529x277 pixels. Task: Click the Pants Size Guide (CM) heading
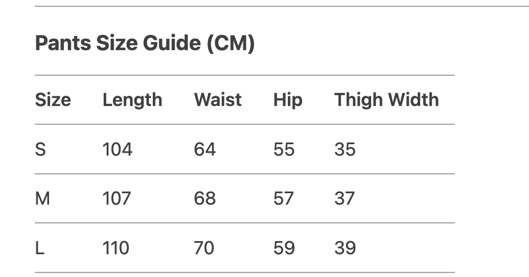point(145,43)
